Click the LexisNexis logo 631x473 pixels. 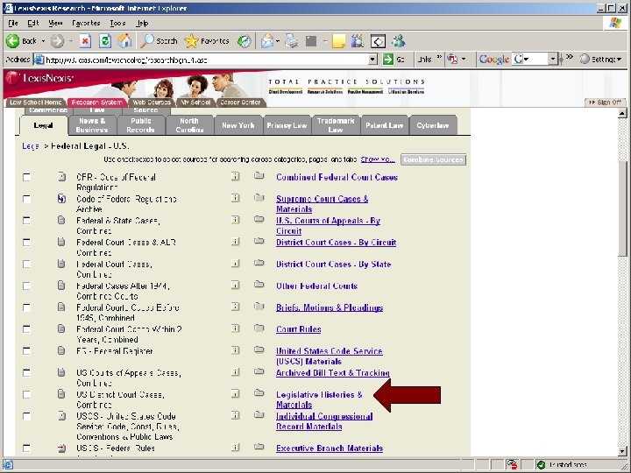tap(39, 78)
